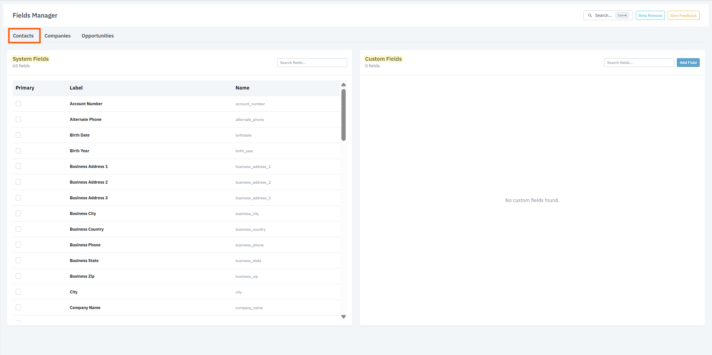
Task: Click the search magnifier icon
Action: [x=590, y=15]
